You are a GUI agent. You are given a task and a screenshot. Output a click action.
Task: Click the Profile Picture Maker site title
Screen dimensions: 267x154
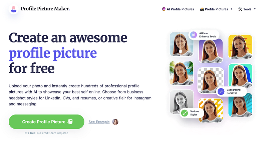click(45, 9)
